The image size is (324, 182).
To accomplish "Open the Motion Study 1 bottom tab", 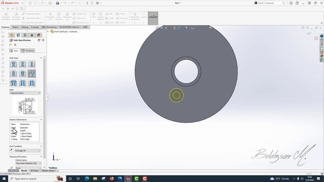I will [x=49, y=171].
